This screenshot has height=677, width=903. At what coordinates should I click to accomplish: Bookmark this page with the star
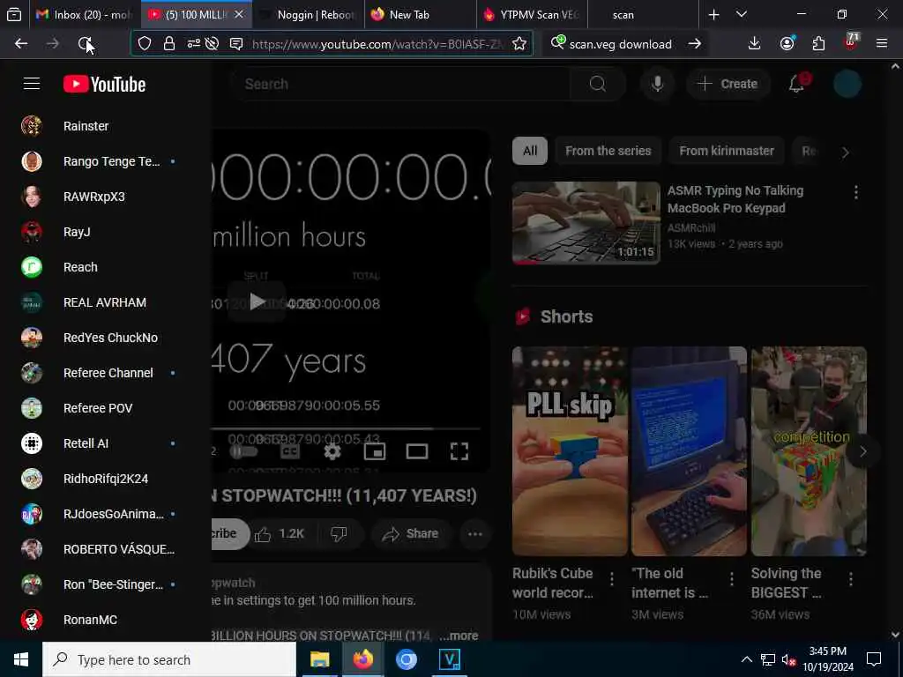[519, 43]
